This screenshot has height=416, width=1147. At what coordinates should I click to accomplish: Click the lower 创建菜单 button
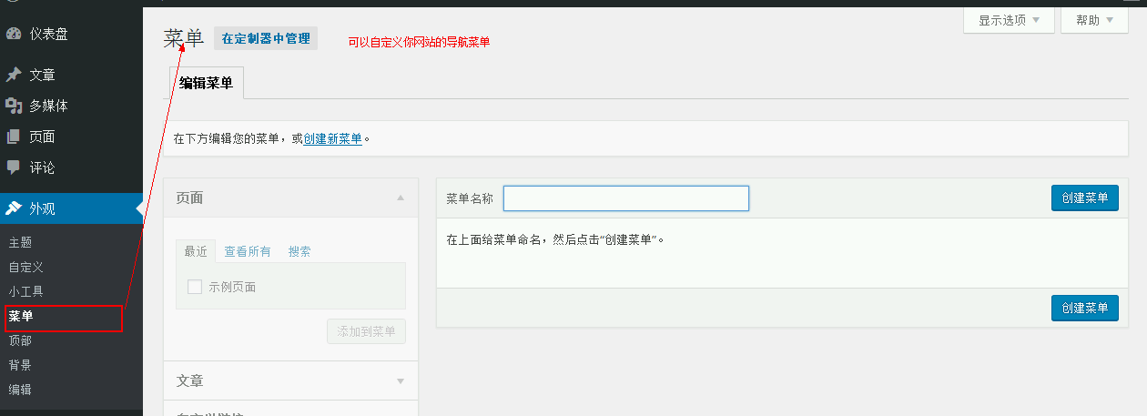(1085, 308)
